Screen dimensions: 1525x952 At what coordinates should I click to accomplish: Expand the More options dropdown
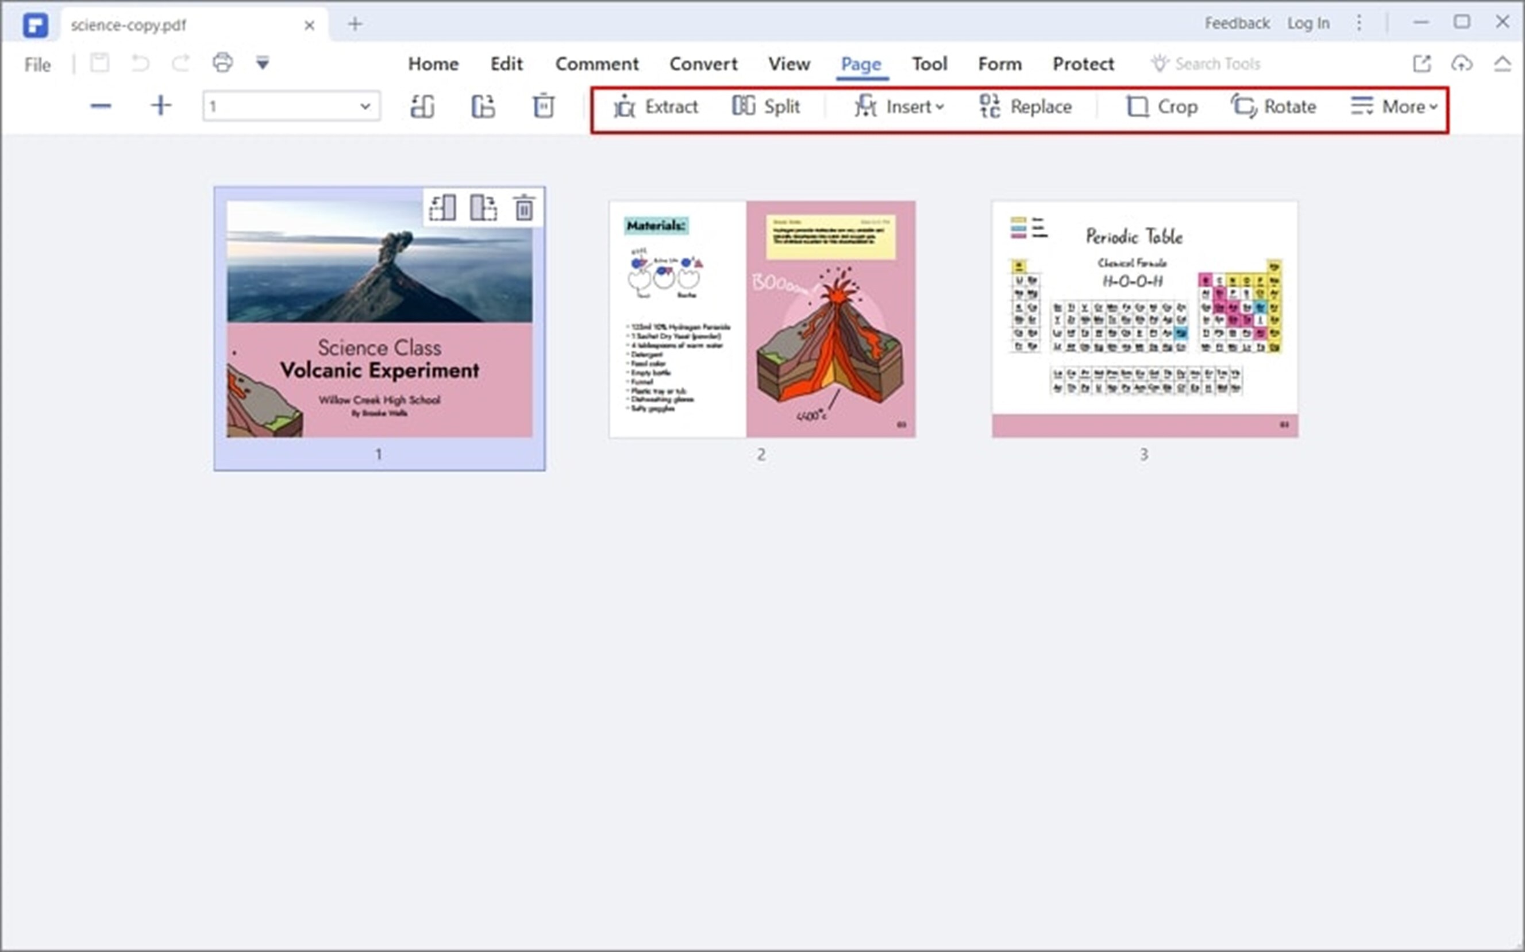click(1395, 106)
